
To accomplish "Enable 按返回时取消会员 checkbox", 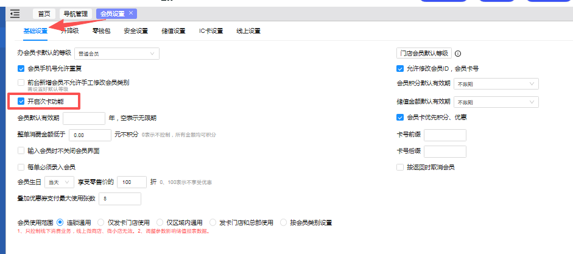I will 400,168.
